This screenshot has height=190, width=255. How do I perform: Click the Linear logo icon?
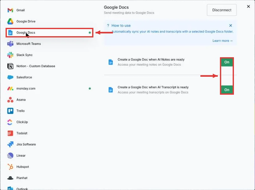(10, 156)
